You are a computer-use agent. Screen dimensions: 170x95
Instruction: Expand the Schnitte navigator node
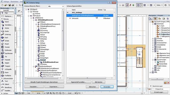point(153,39)
